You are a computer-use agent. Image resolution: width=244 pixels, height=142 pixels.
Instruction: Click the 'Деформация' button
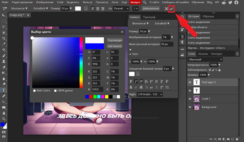coord(151,8)
